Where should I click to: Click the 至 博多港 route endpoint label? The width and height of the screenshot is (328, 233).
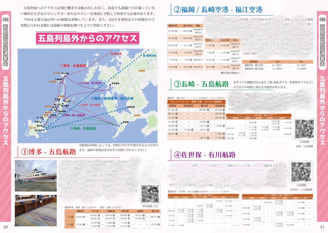[116, 54]
